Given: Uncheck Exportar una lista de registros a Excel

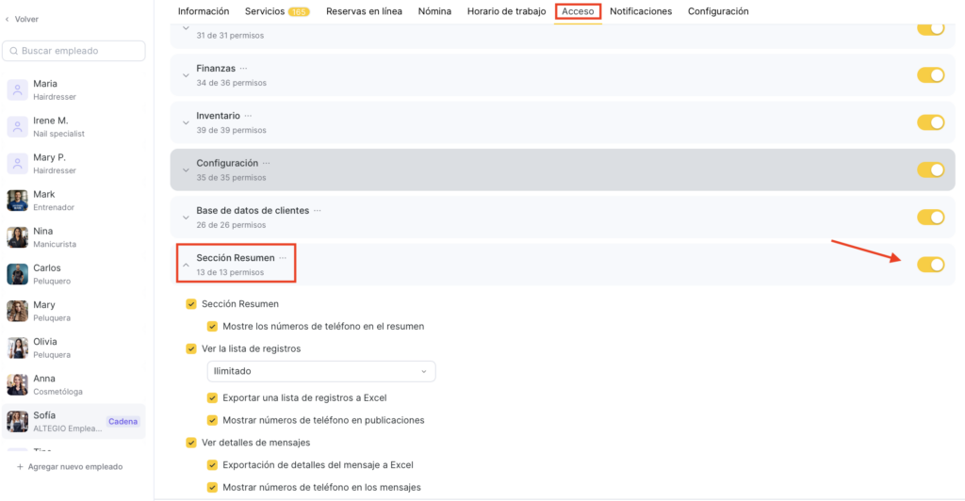Looking at the screenshot, I should point(213,398).
